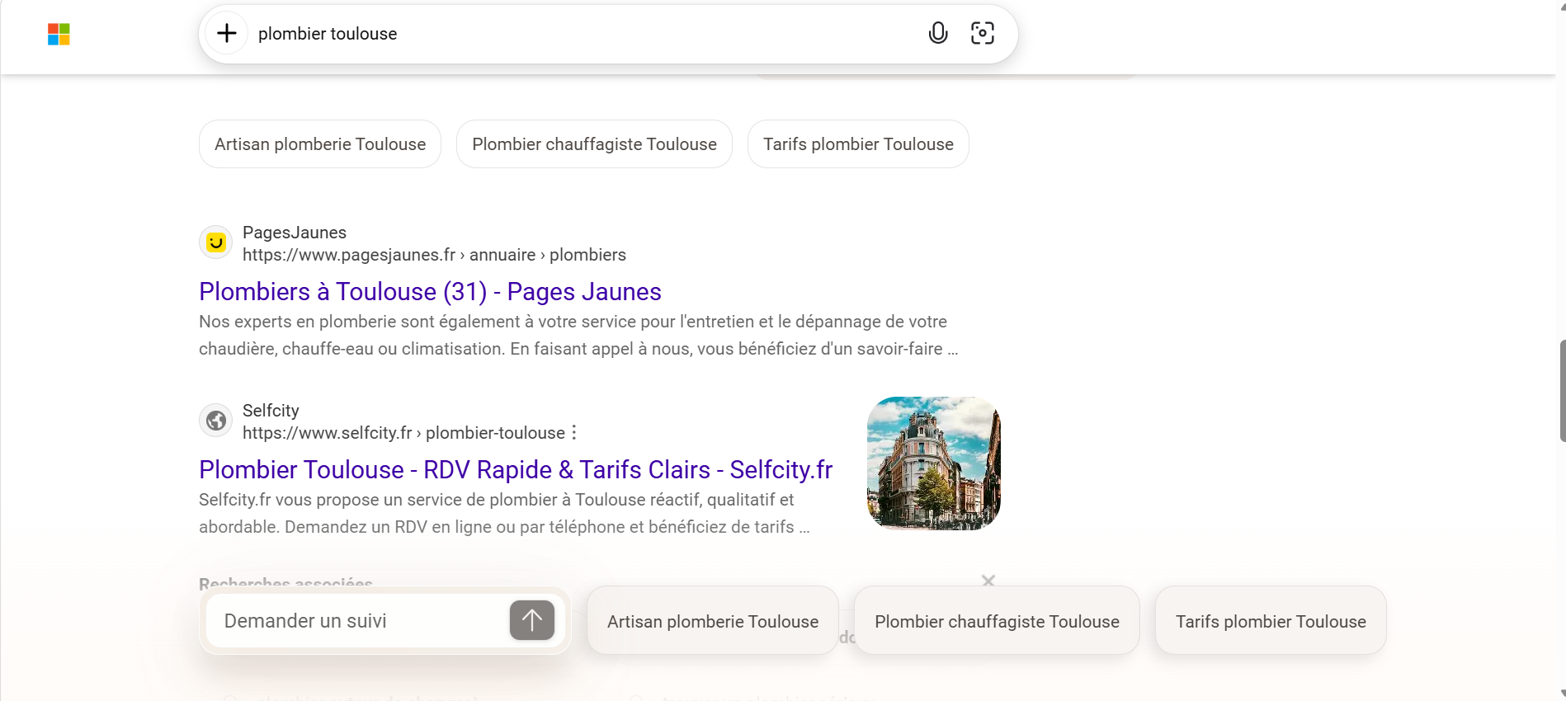Click the pagesjaunes.fr URL breadcrumb

(434, 255)
